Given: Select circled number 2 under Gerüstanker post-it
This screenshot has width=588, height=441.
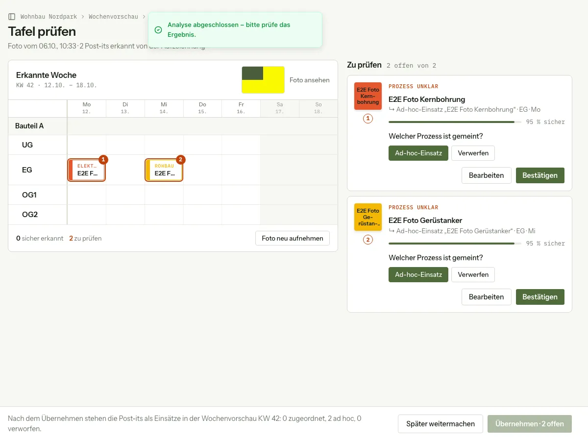Looking at the screenshot, I should 368,240.
